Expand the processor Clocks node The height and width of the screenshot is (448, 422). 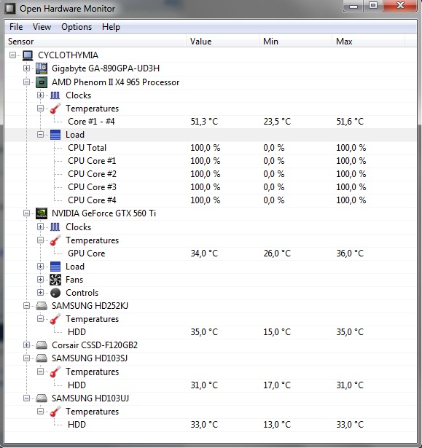[40, 95]
